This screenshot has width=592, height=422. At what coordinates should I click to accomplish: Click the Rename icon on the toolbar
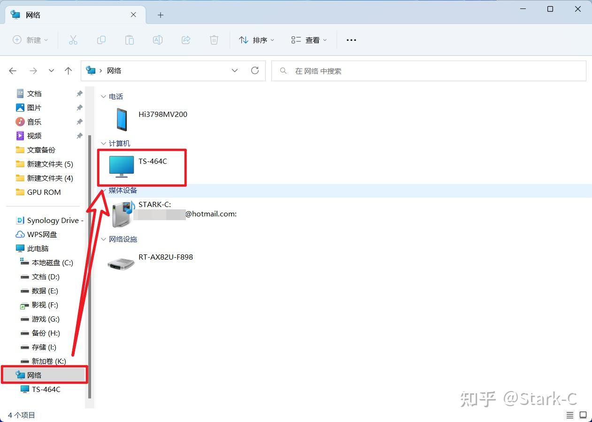[x=157, y=40]
